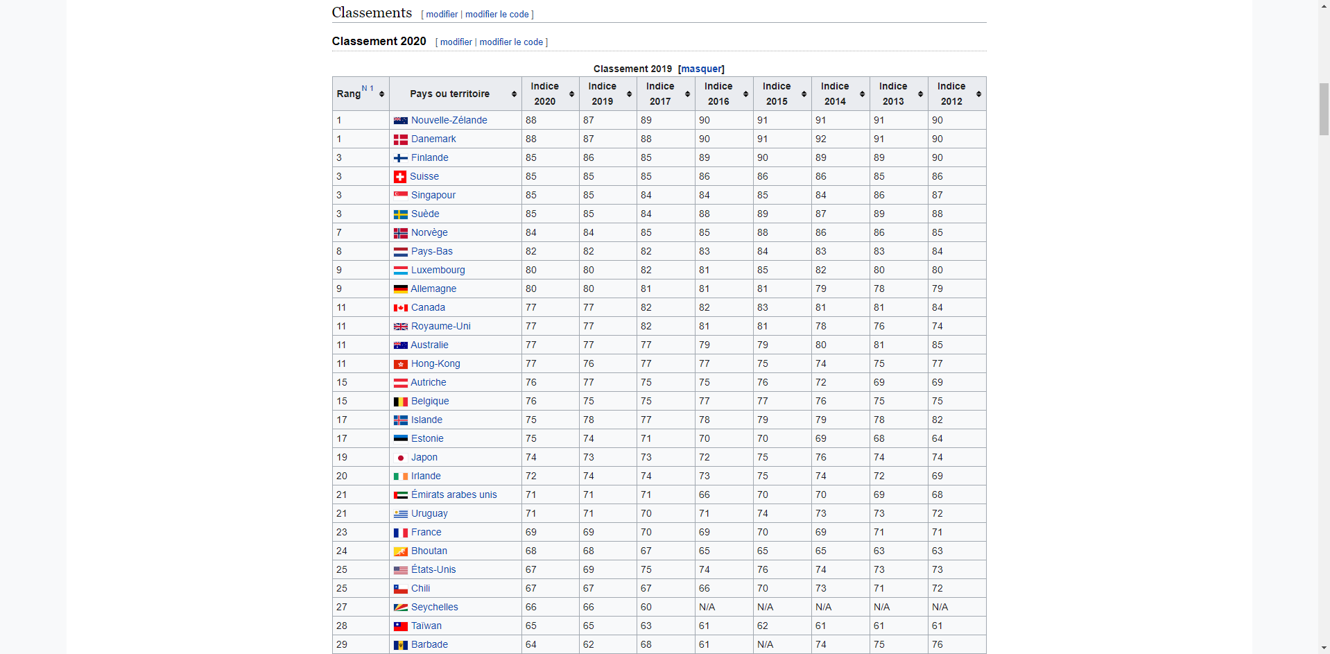Open the Allemagne country link
The height and width of the screenshot is (654, 1330).
tap(433, 289)
